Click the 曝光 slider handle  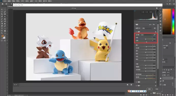click(146, 46)
